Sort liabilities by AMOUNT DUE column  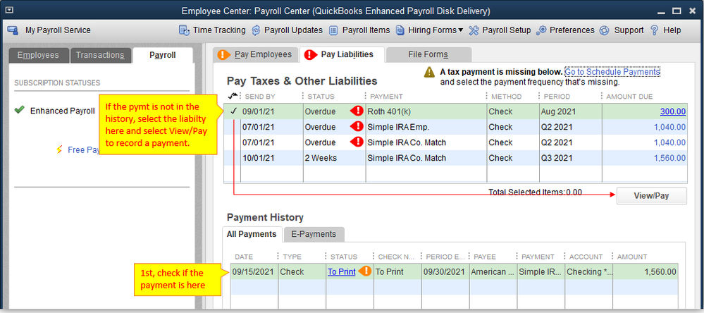pyautogui.click(x=629, y=97)
